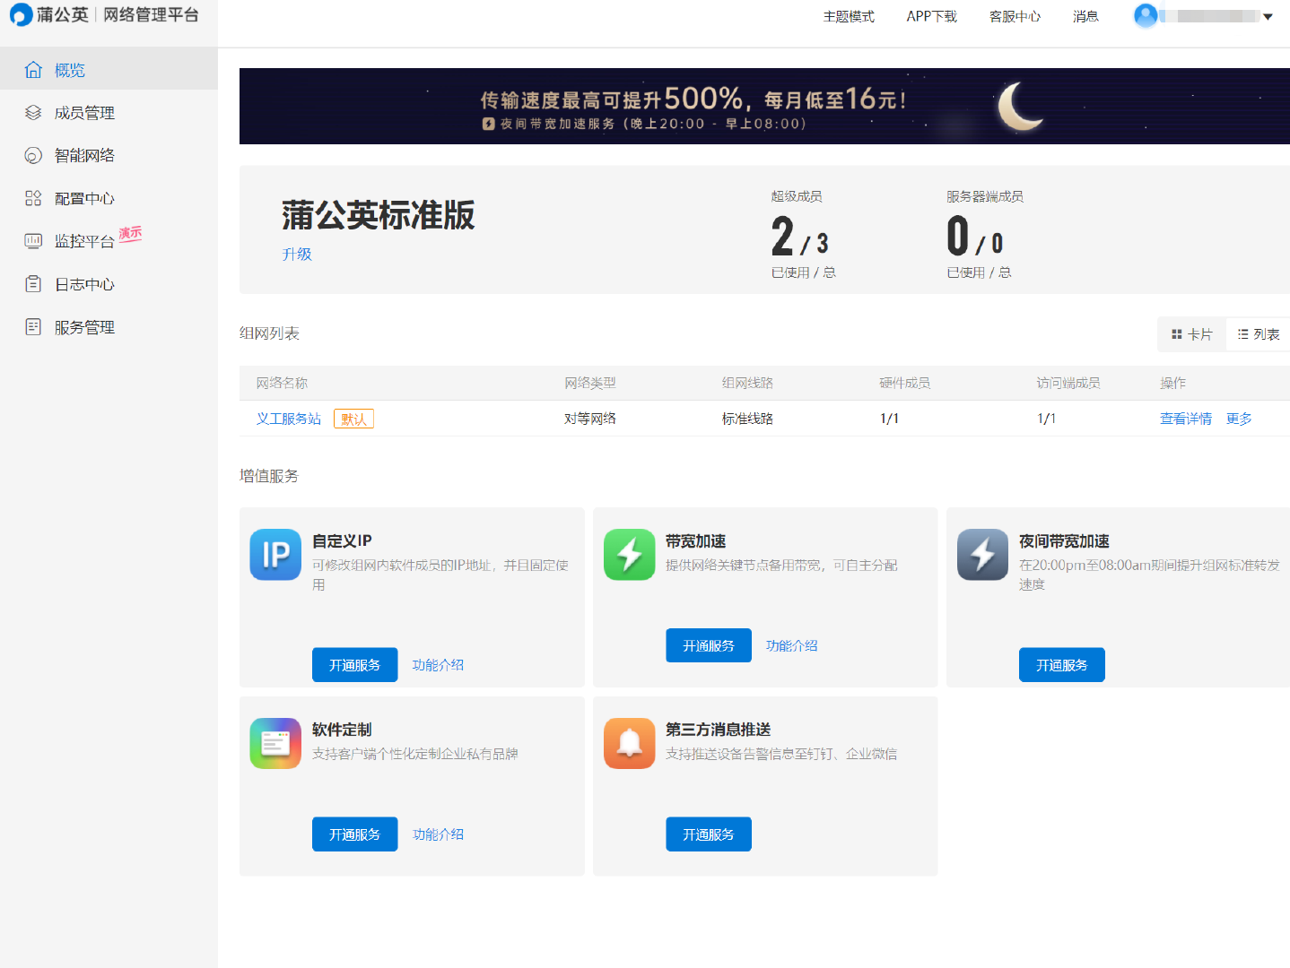Click the 配置中心 grid icon
Screen dimensions: 1290x968
(x=33, y=198)
